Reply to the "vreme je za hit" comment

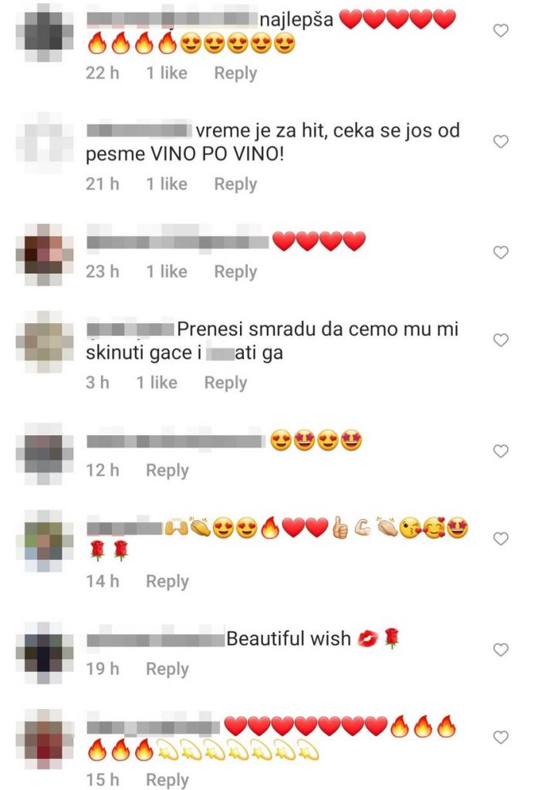[235, 184]
